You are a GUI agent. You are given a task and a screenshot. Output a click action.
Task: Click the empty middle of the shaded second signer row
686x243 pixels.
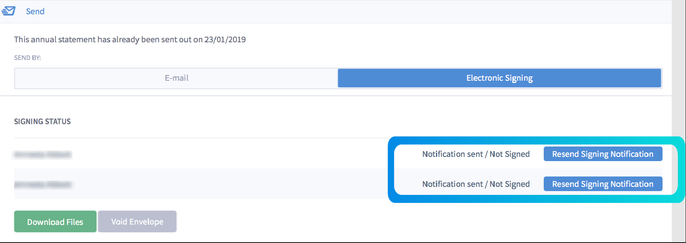click(231, 184)
